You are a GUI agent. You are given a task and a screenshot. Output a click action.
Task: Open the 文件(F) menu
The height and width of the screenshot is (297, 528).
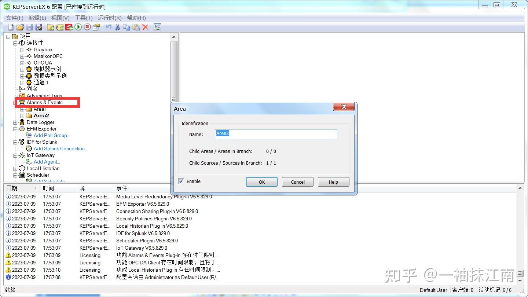coord(15,18)
